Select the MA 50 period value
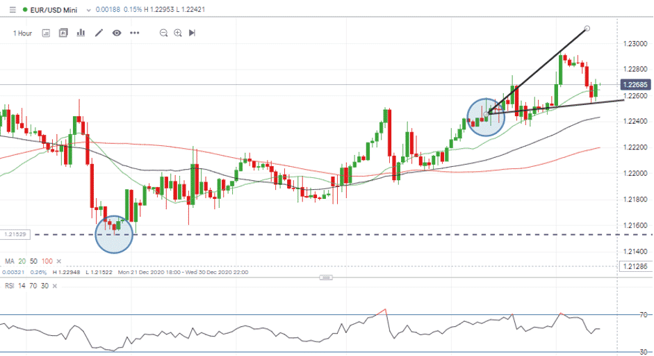The height and width of the screenshot is (356, 654). [33, 261]
